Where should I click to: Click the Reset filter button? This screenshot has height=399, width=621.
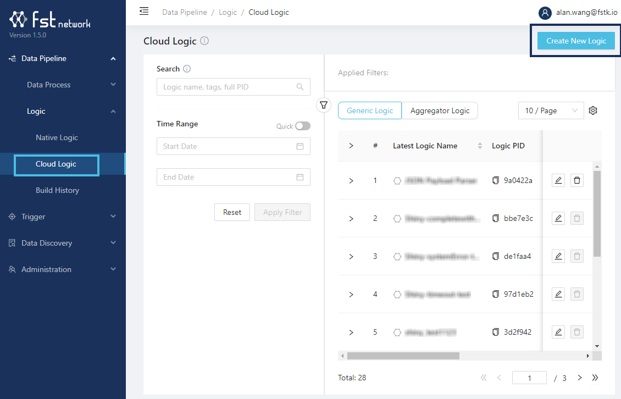click(x=232, y=212)
